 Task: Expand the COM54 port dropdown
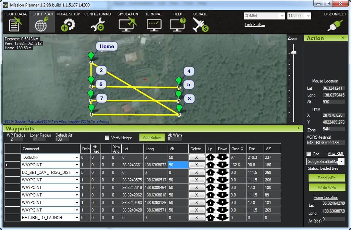pos(282,16)
